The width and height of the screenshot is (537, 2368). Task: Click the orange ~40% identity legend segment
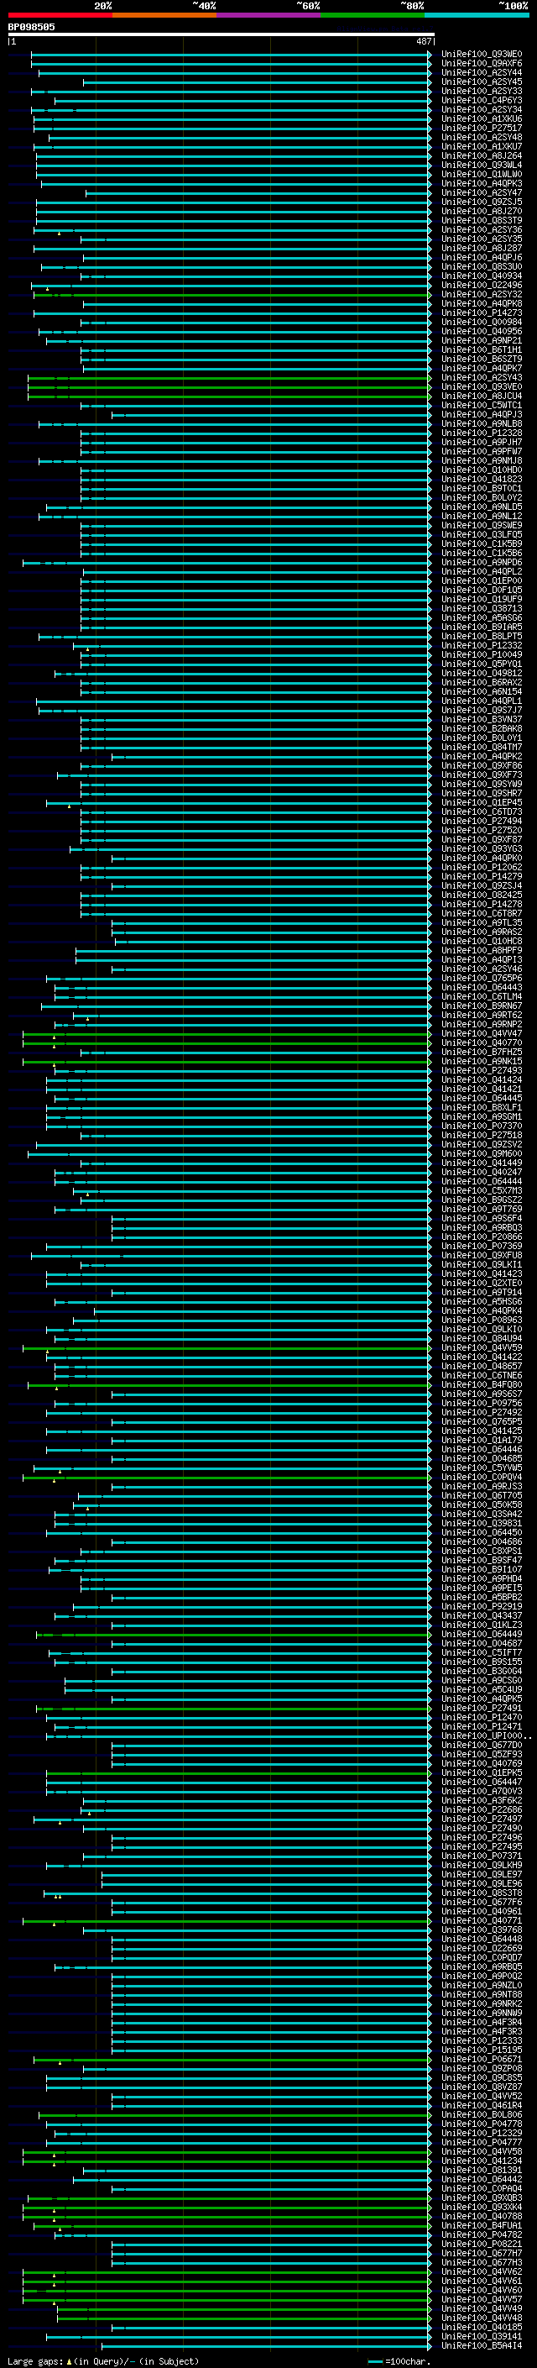pos(164,15)
